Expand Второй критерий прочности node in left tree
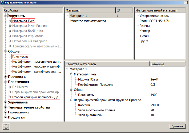The image size is (189, 133). point(10,97)
